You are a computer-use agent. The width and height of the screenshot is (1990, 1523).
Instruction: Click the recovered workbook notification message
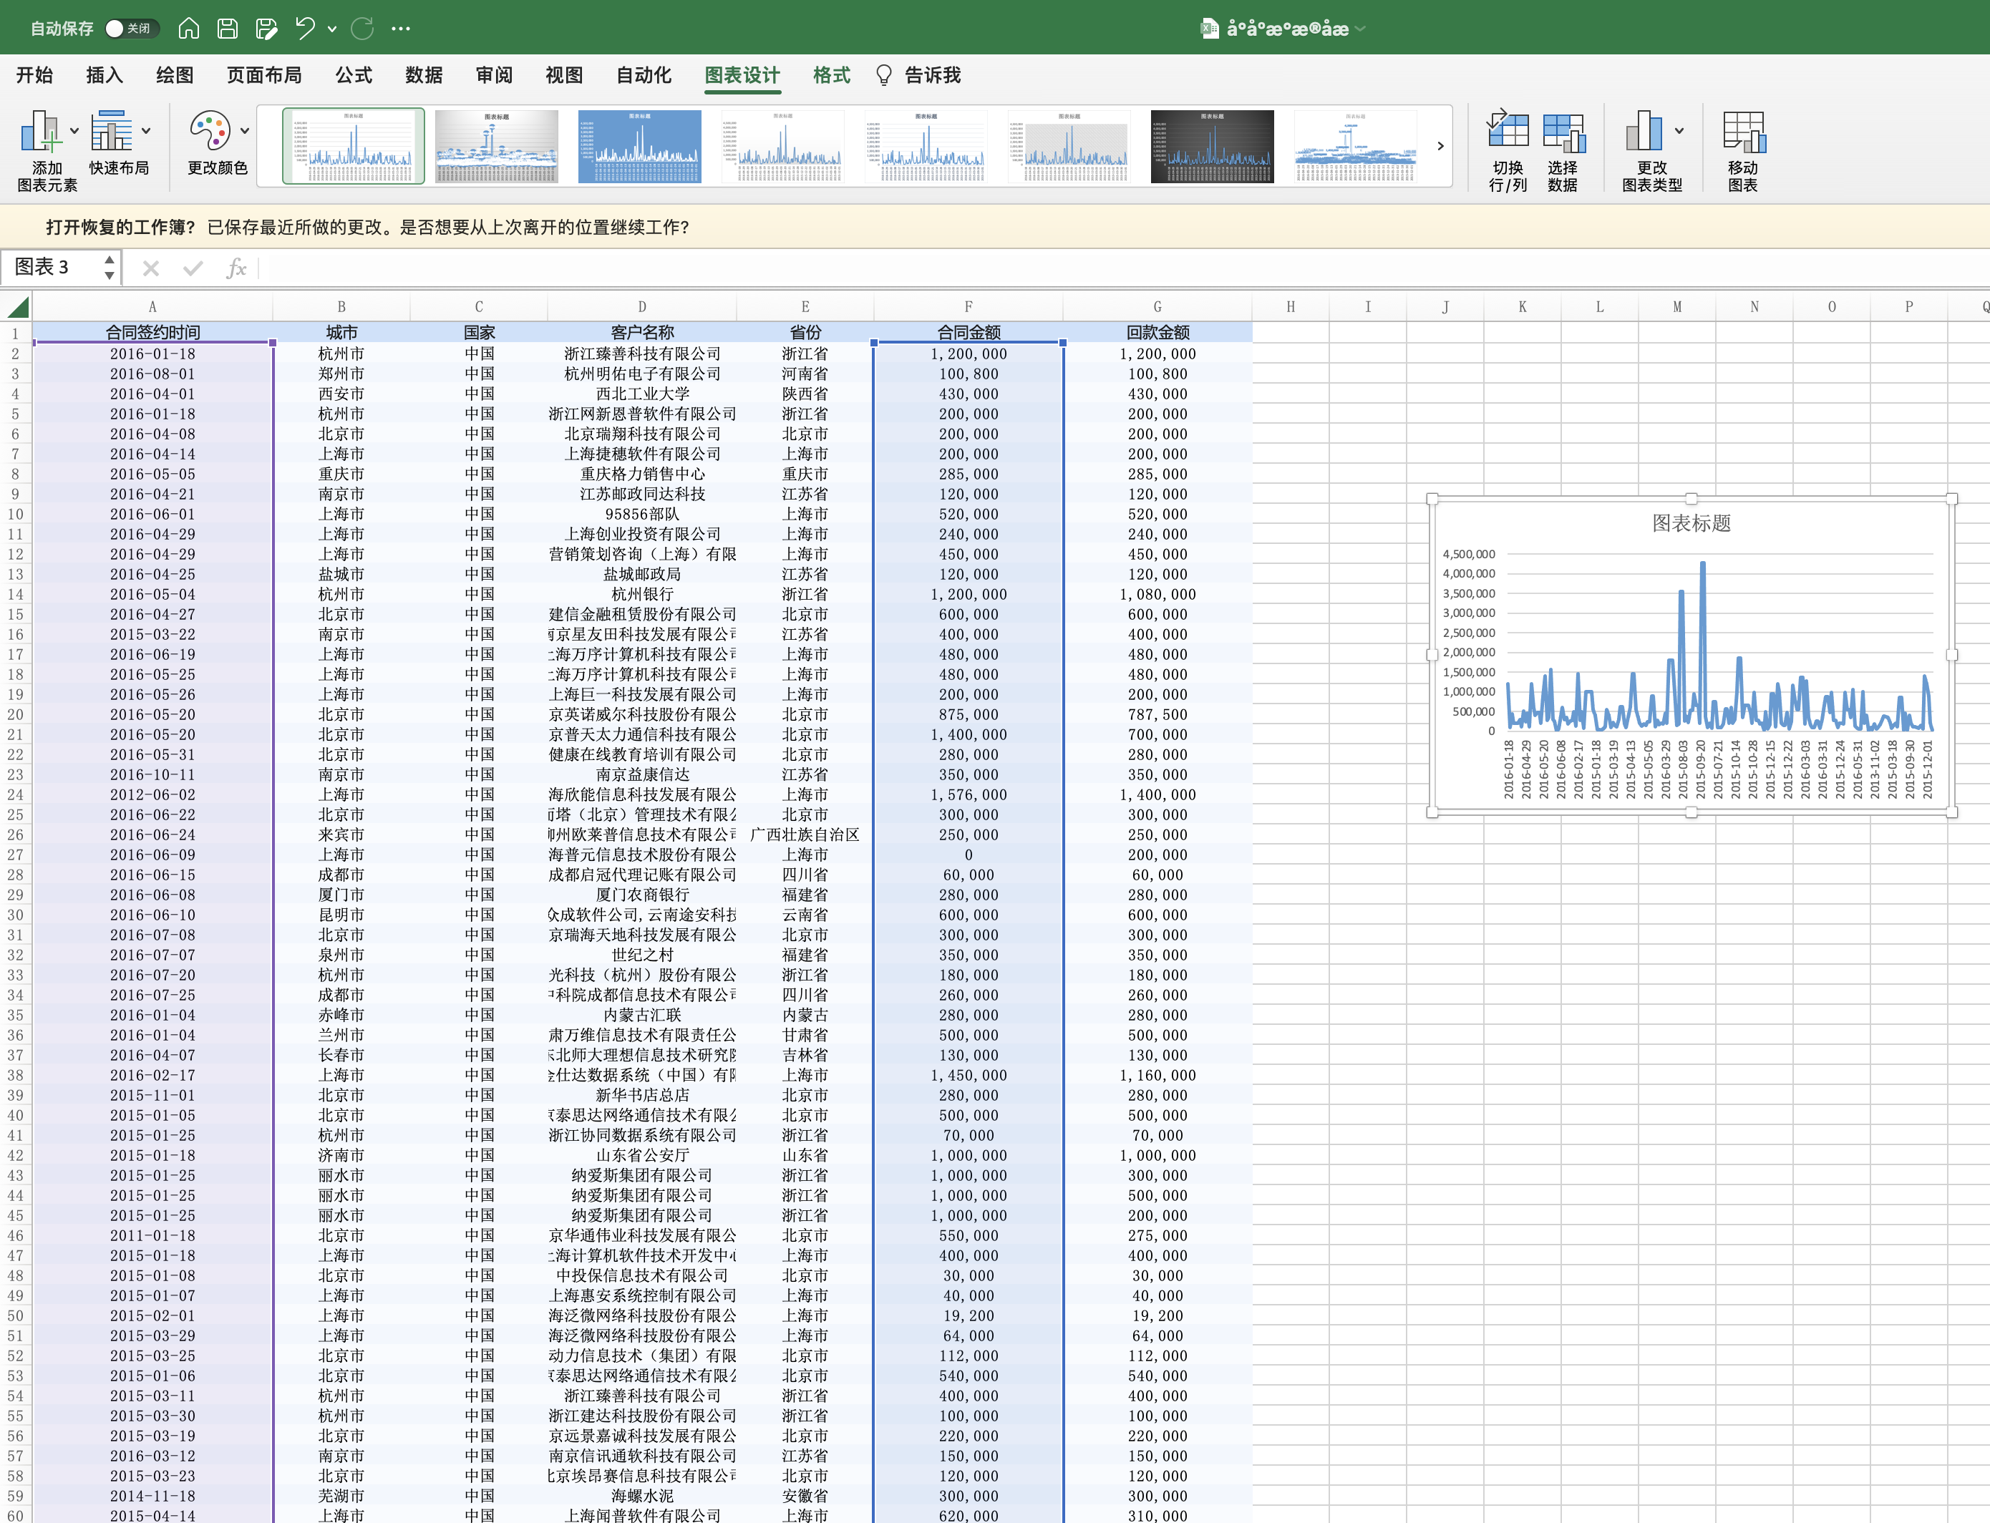tap(368, 227)
